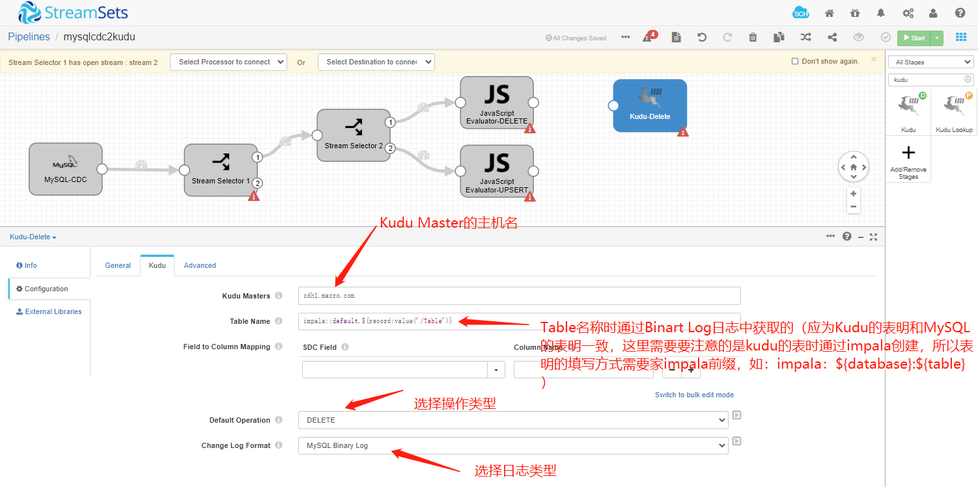The height and width of the screenshot is (487, 978).
Task: Add the Kudu Lookup processor from library
Action: 954,112
